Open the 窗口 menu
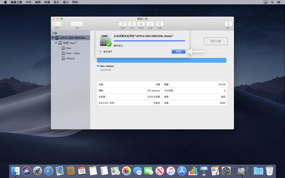The image size is (285, 178). 66,2
